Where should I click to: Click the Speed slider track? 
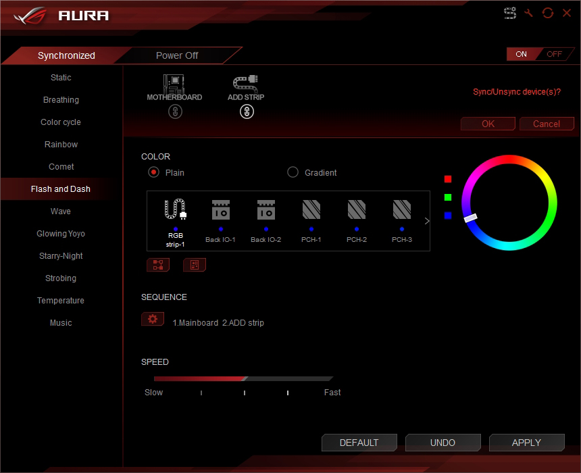click(x=243, y=379)
